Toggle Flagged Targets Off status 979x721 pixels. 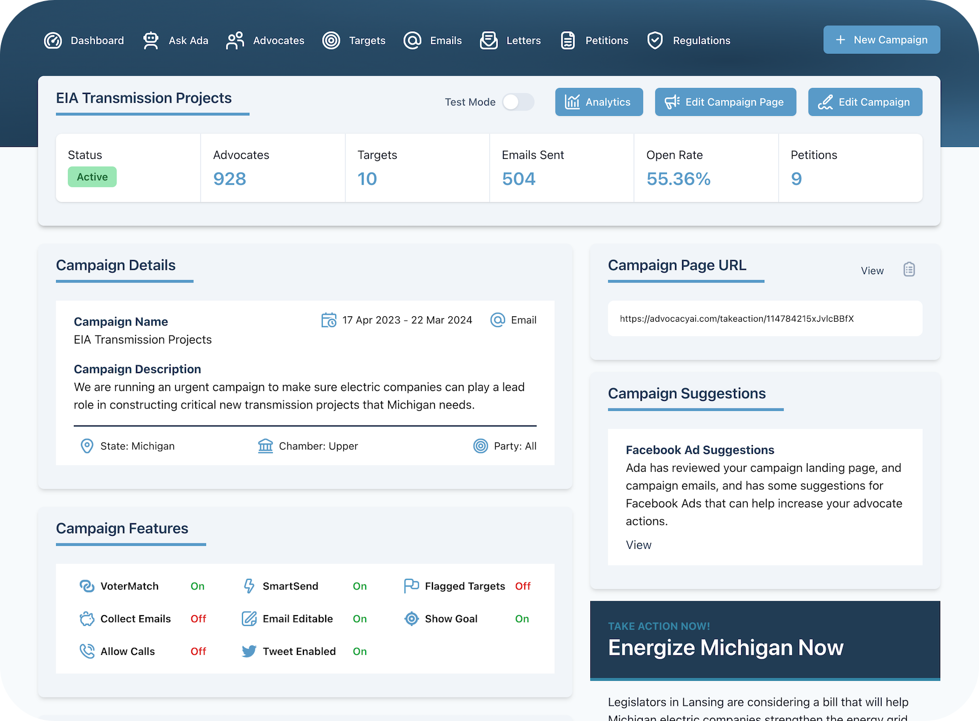(x=523, y=586)
